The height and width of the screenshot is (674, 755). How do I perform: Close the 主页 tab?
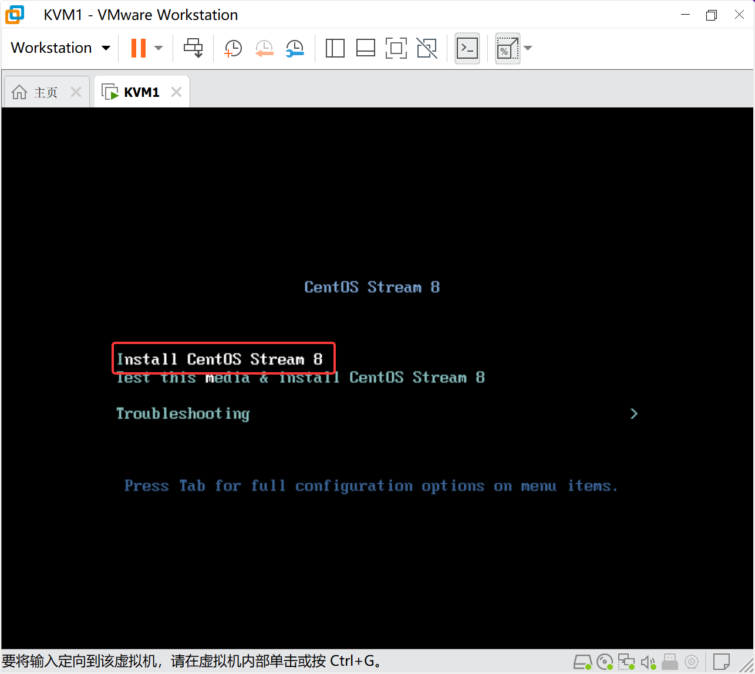(x=76, y=92)
